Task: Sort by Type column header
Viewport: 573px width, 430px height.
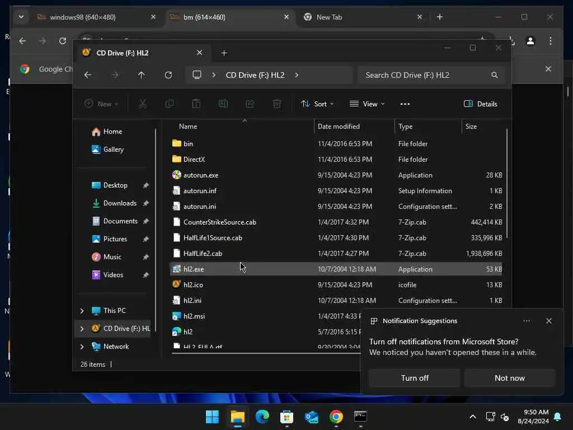Action: 428,127
